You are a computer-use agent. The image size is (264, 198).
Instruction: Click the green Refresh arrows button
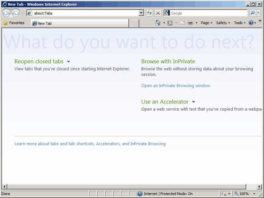(149, 13)
